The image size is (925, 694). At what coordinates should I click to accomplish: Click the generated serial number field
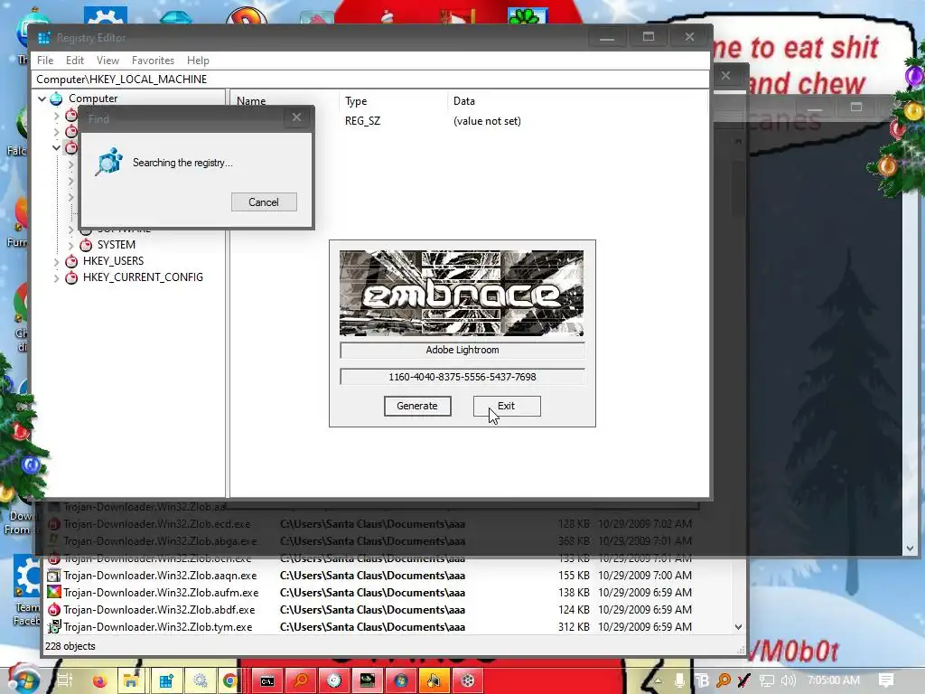tap(462, 377)
